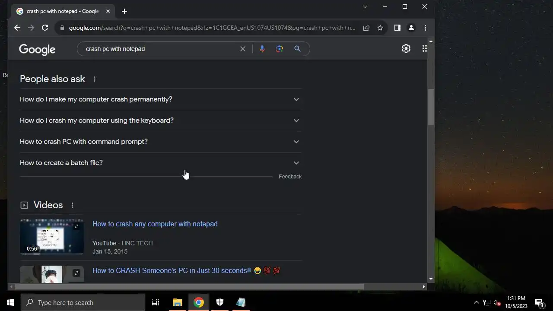
Task: Clear the Google search box text
Action: (x=243, y=49)
